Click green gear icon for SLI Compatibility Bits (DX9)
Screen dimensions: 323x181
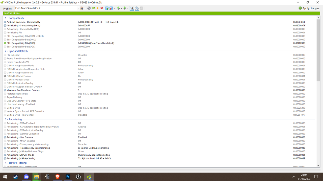click(5, 43)
